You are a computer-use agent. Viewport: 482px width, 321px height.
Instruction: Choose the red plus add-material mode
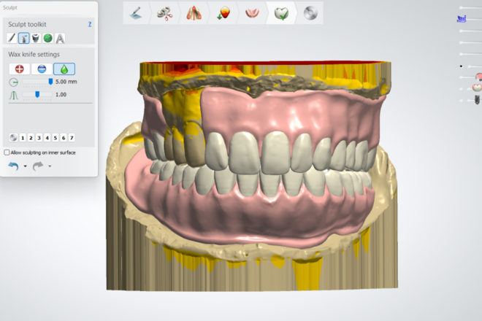20,69
